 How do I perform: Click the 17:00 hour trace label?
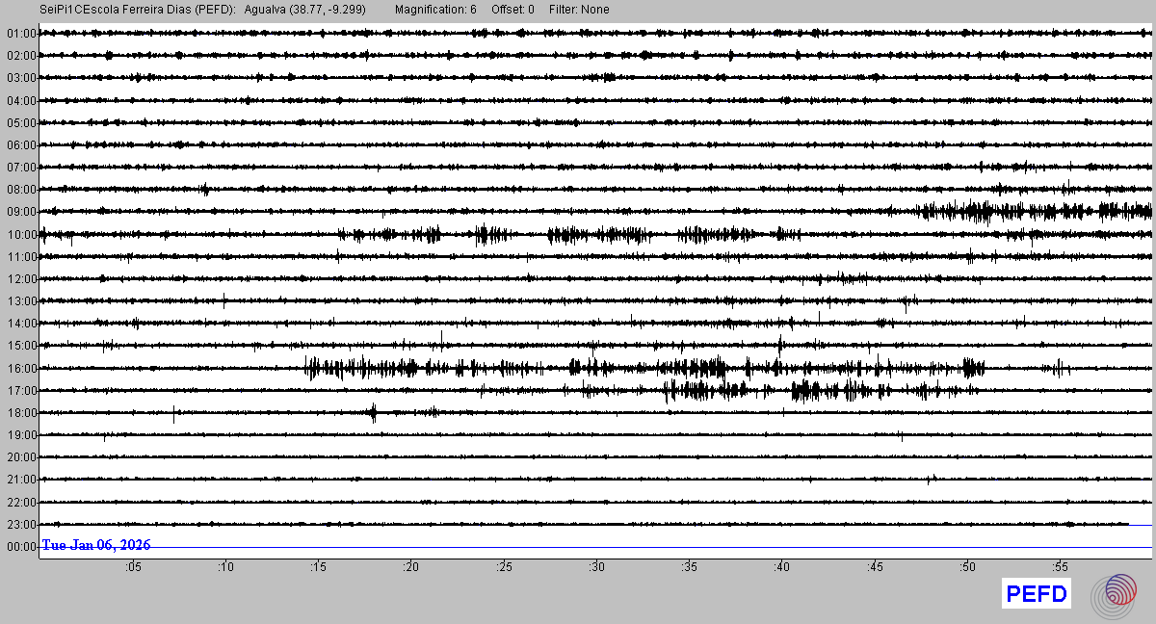(20, 391)
